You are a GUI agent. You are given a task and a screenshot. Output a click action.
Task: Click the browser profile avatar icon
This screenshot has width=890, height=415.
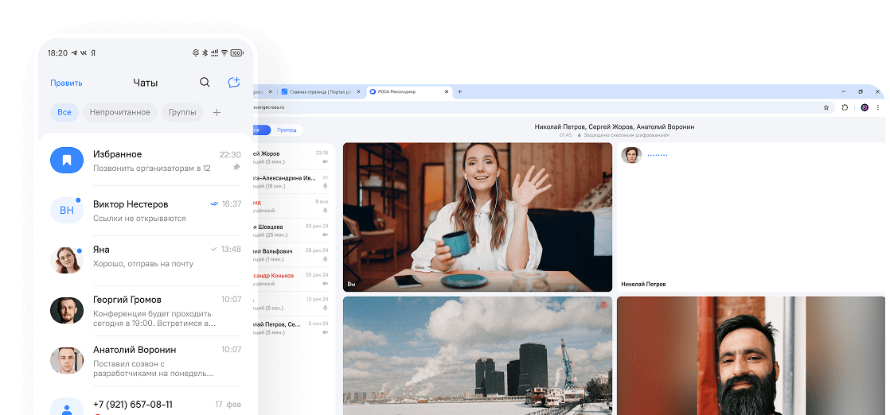point(865,107)
